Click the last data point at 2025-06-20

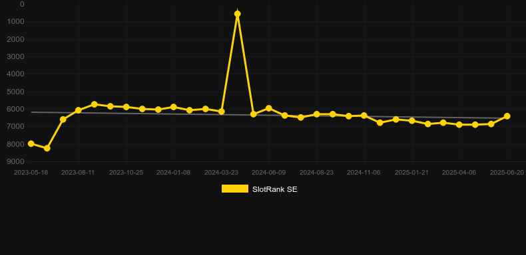point(507,116)
